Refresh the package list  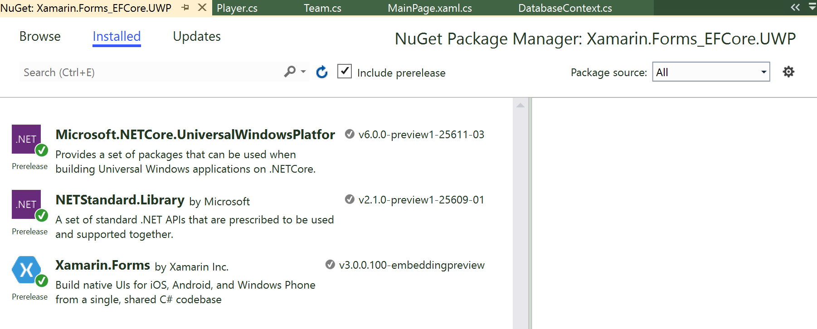(321, 72)
